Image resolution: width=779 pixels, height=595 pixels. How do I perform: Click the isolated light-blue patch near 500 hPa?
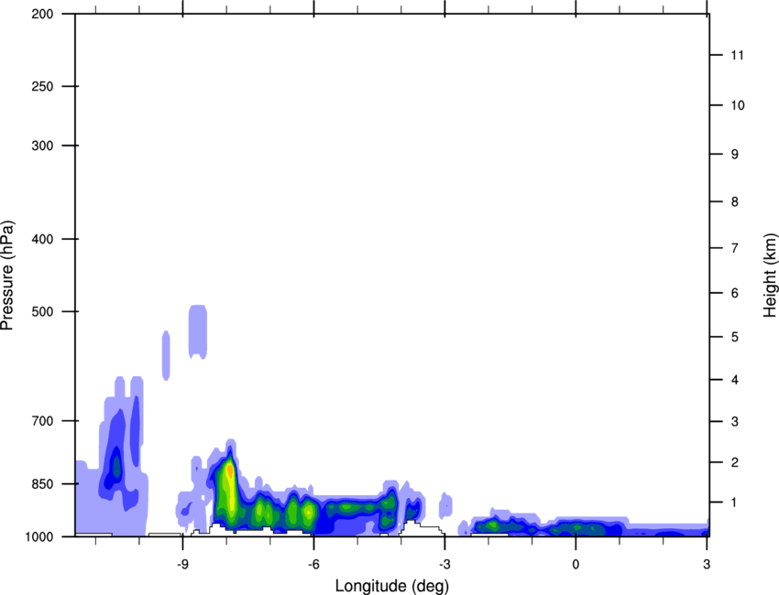pos(198,332)
